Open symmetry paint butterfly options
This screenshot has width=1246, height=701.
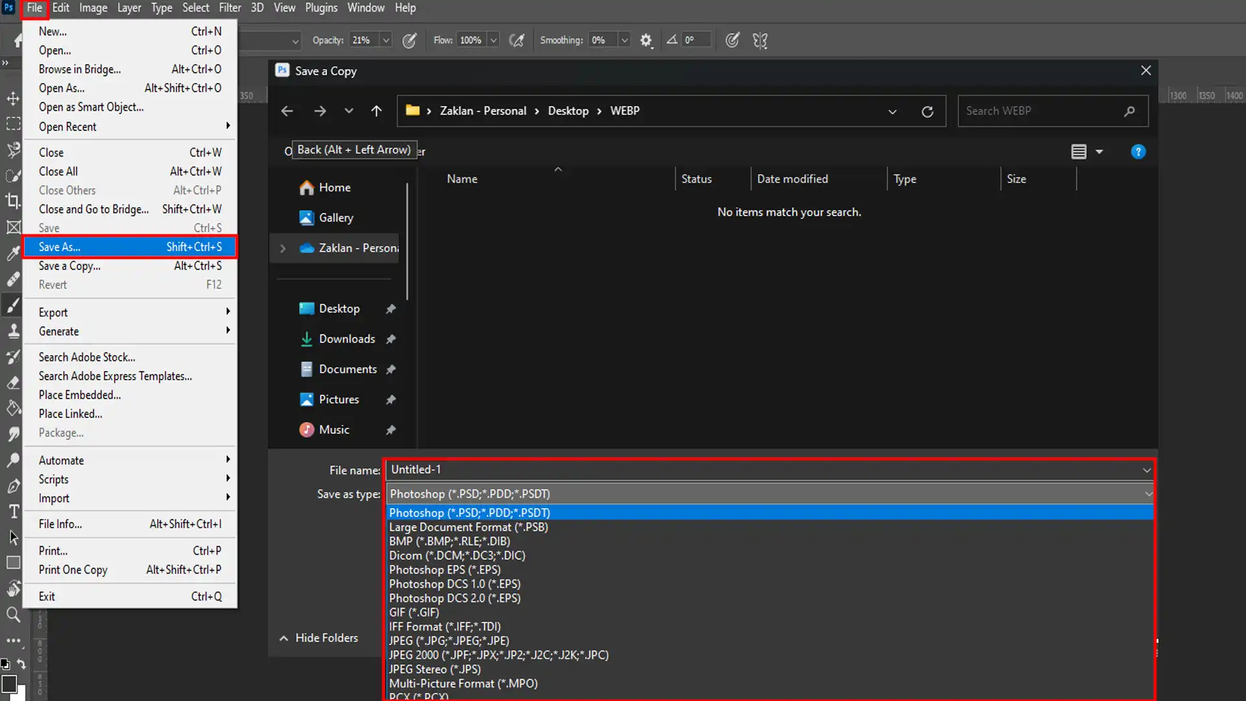(760, 40)
